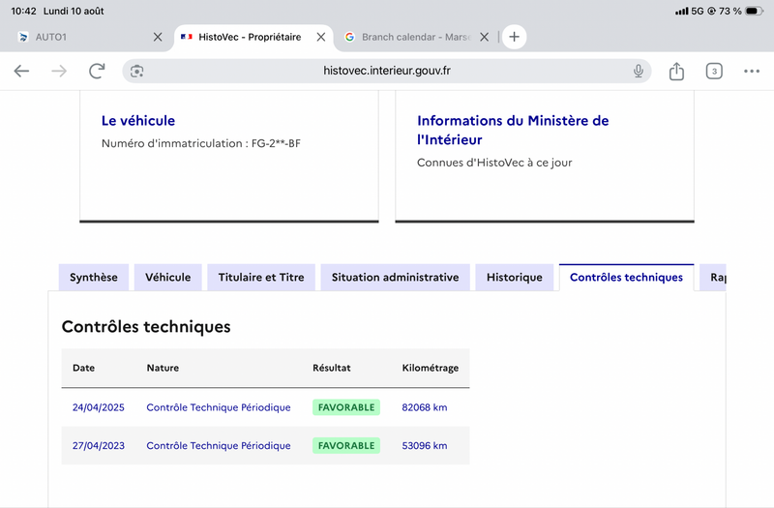Open the browser three-dot menu
The height and width of the screenshot is (508, 774).
[x=752, y=71]
